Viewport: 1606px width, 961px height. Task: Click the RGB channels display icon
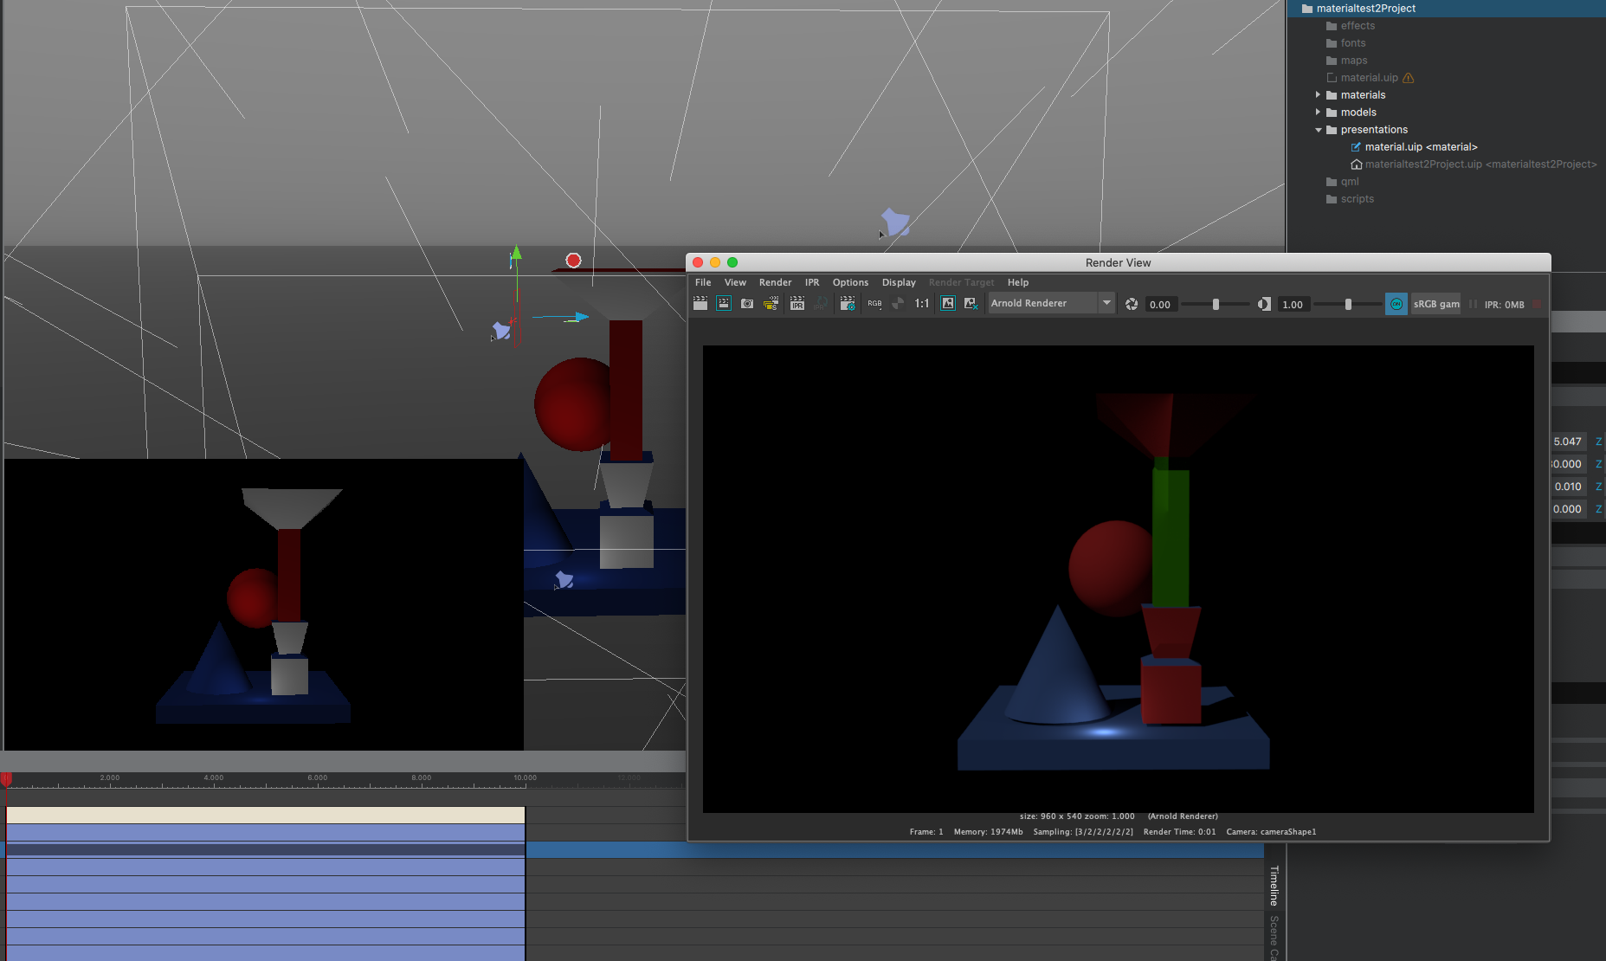[874, 304]
